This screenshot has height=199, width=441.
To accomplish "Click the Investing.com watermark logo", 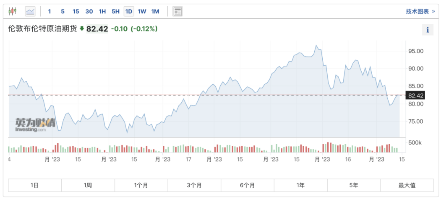I will point(35,124).
